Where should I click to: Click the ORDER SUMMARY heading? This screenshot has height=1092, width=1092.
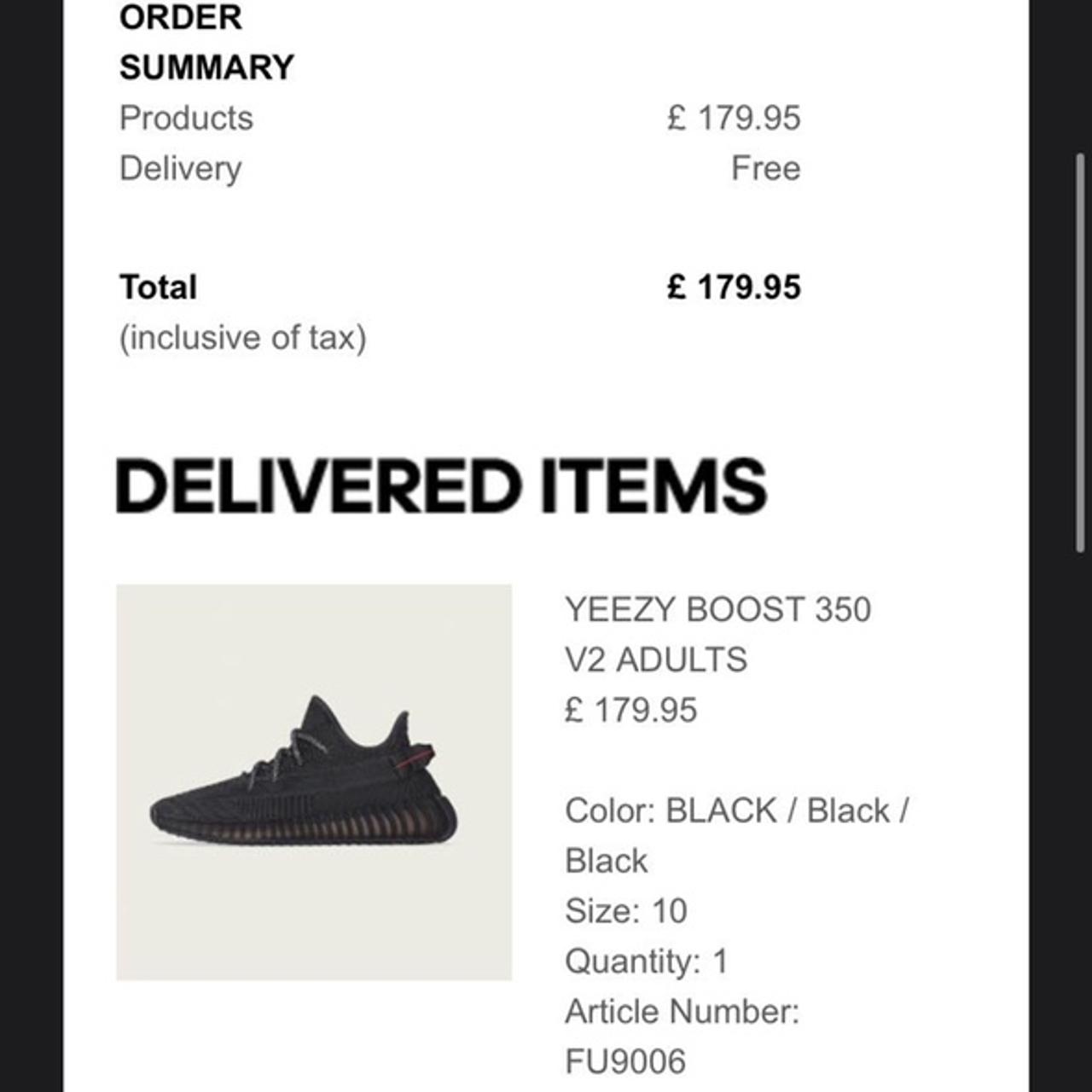click(206, 42)
